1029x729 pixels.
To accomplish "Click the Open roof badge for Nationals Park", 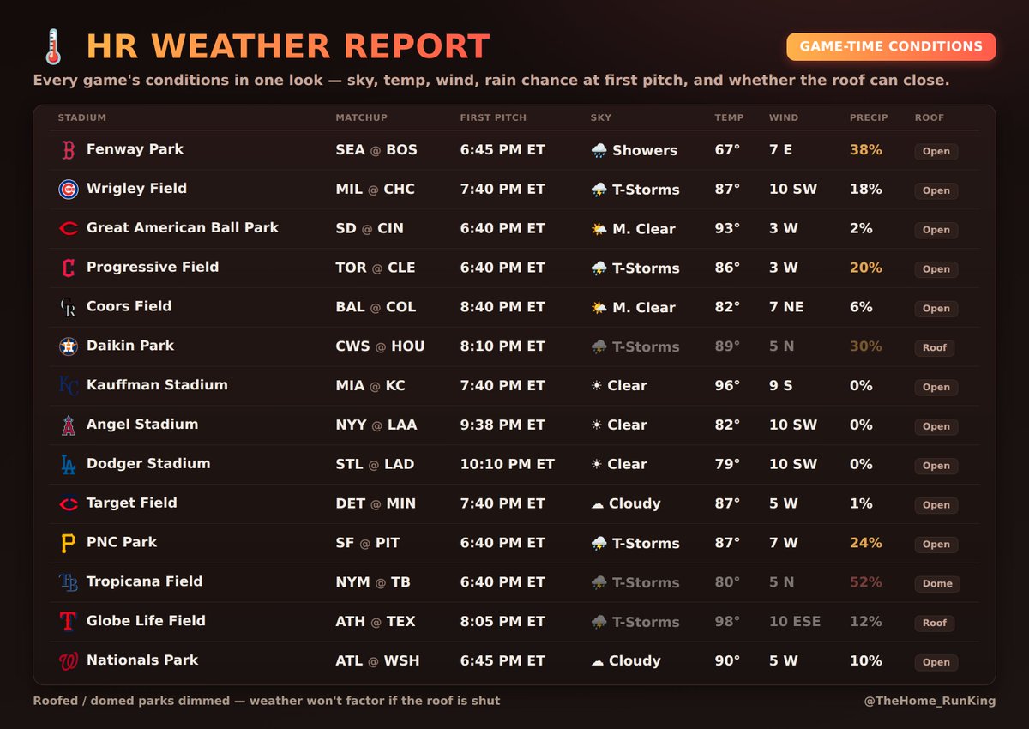I will coord(936,662).
